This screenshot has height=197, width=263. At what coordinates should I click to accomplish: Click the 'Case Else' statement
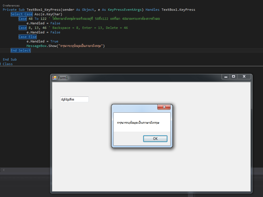[x=27, y=37]
